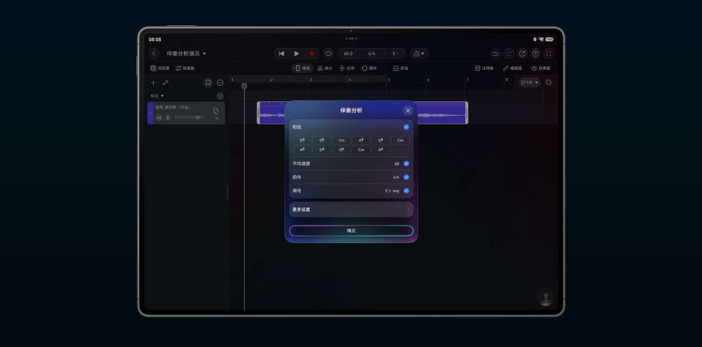Jump to start with the rewind button
The image size is (702, 347).
pyautogui.click(x=281, y=54)
